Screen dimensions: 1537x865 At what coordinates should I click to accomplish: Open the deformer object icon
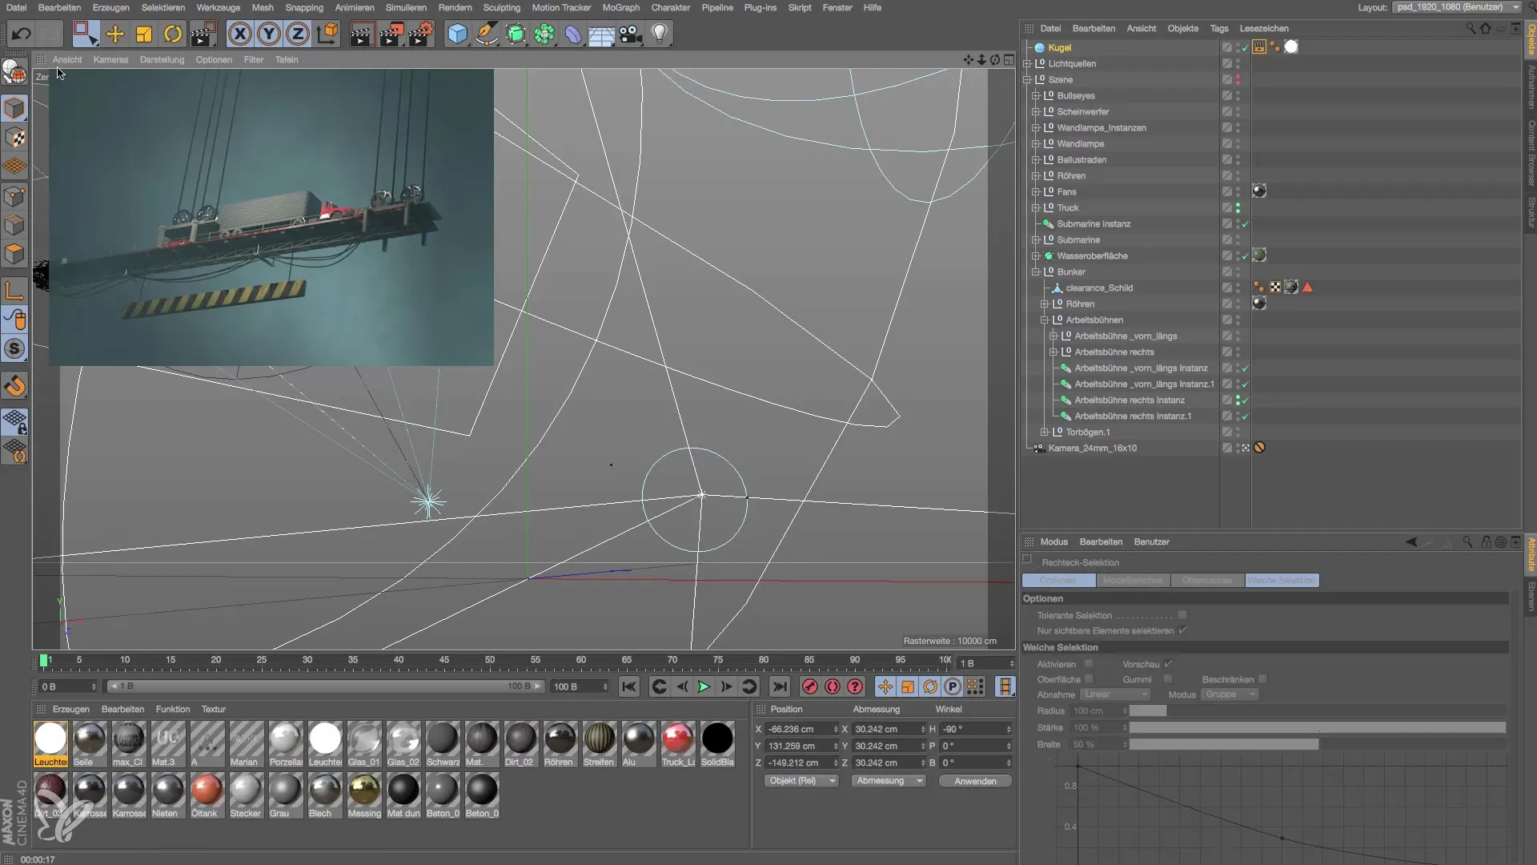573,34
